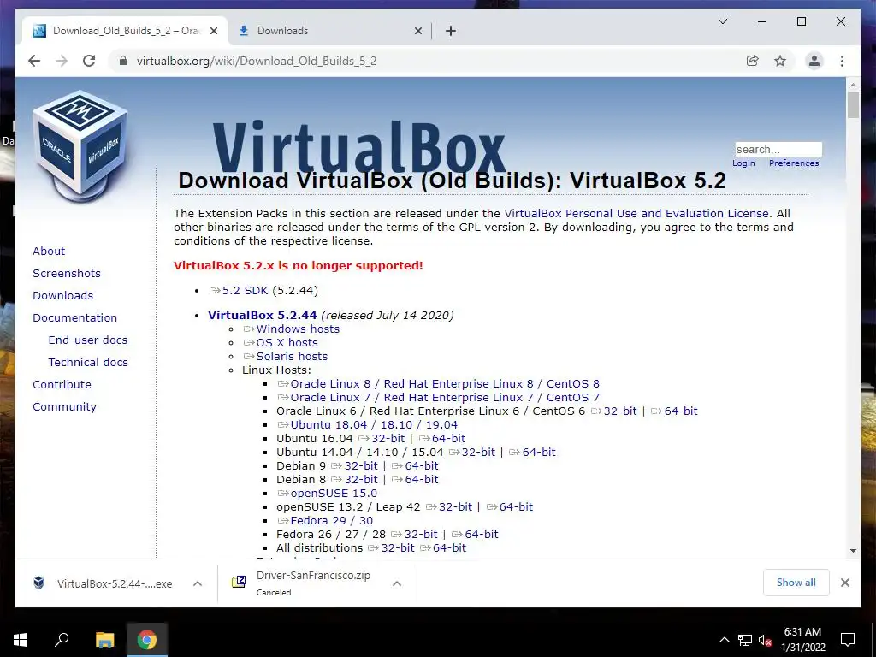
Task: Show hidden system tray icons
Action: coord(724,640)
